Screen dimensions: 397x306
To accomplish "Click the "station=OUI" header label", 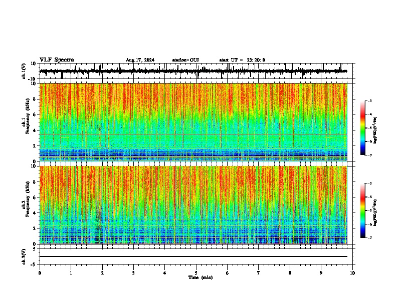I will 185,60.
